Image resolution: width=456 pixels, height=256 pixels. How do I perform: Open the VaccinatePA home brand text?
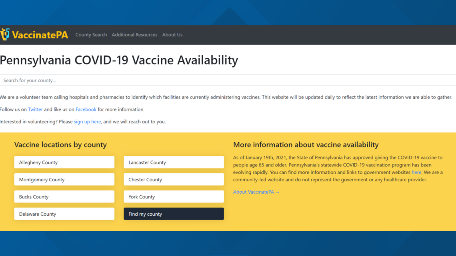pos(40,35)
